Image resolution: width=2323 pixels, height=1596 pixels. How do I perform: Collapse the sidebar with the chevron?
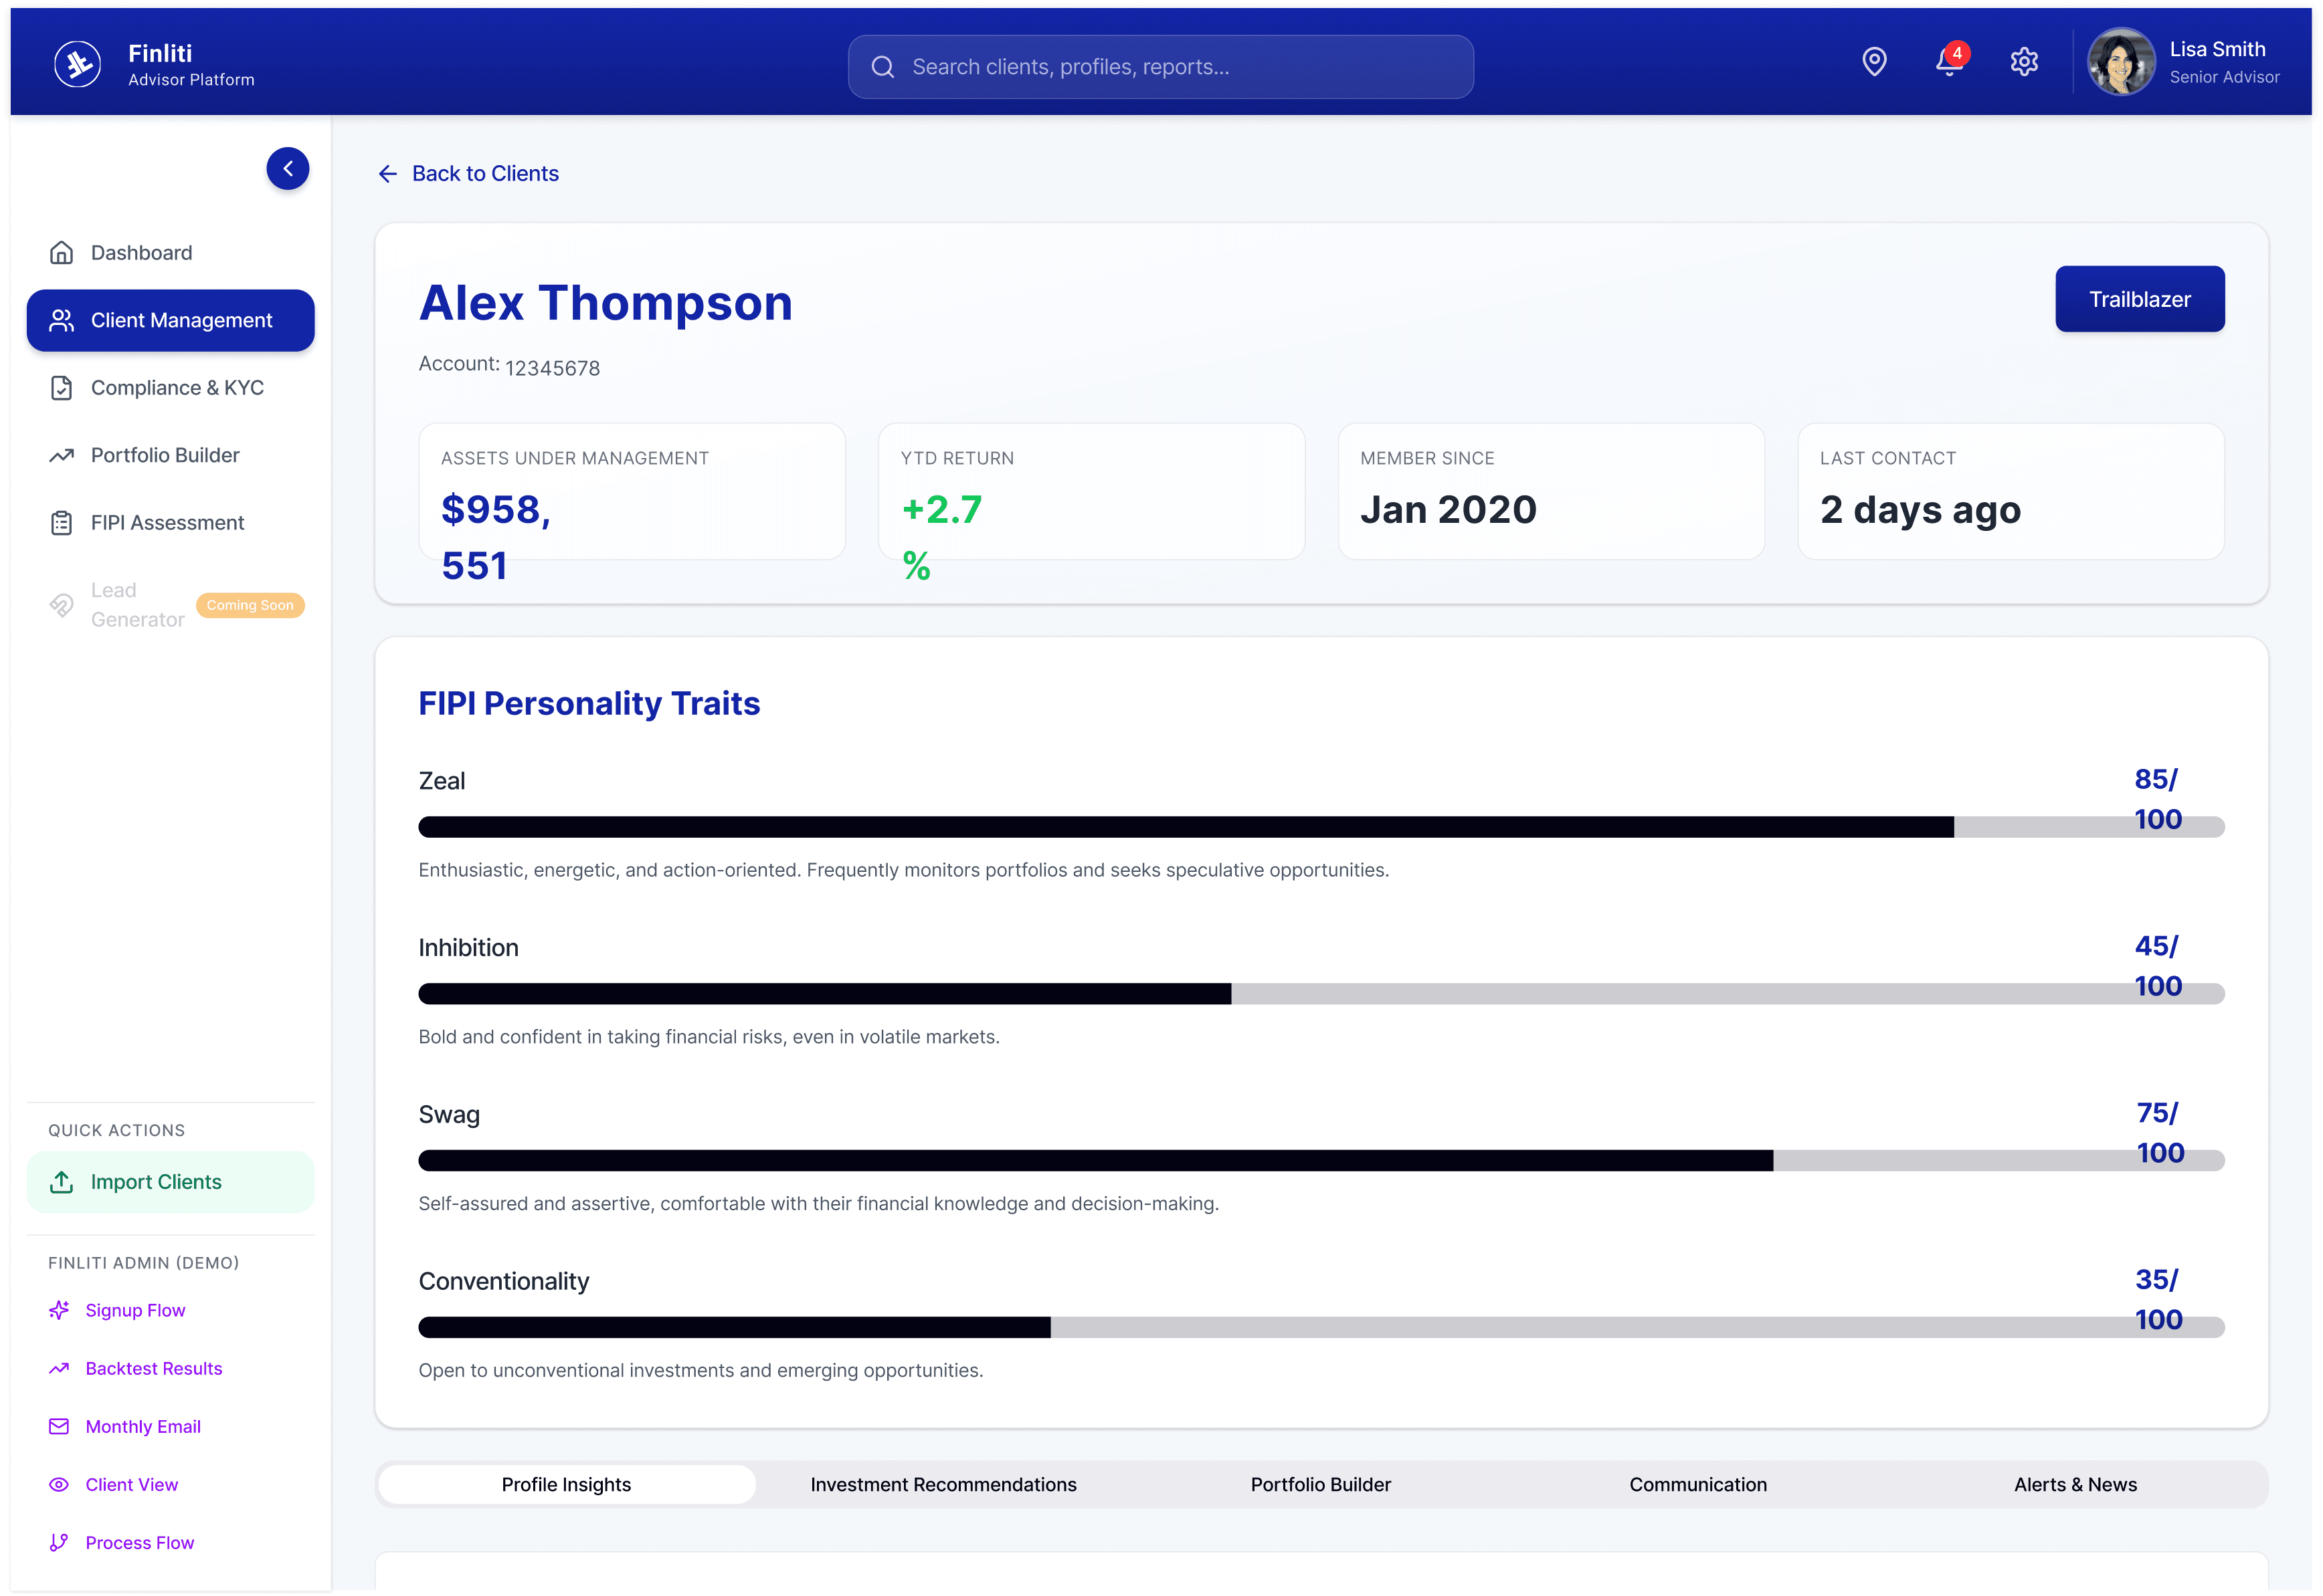click(288, 168)
